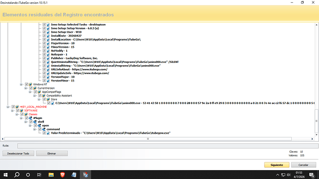Open File Explorer from the taskbar
The width and height of the screenshot is (319, 179).
[51, 175]
